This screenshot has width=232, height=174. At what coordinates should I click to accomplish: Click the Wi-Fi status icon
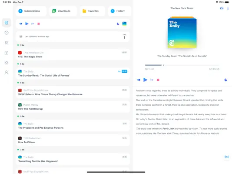[x=217, y=2]
